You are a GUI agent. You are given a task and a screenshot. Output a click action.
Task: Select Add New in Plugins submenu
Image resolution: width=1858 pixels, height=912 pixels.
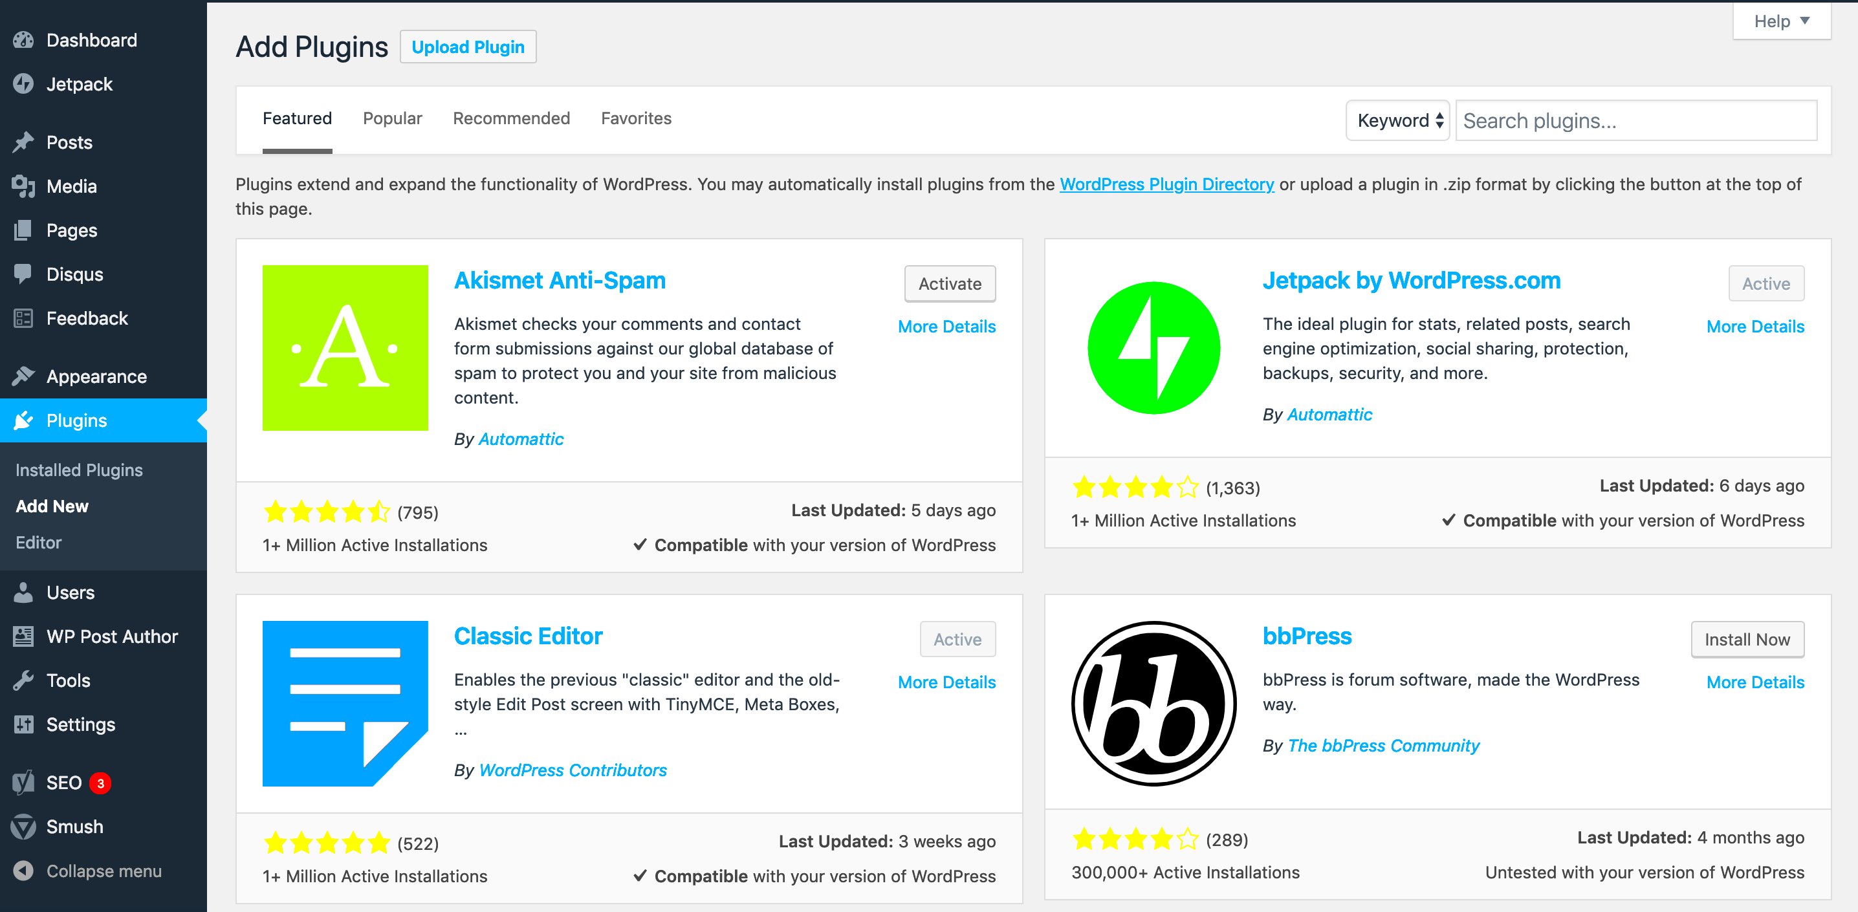click(52, 506)
